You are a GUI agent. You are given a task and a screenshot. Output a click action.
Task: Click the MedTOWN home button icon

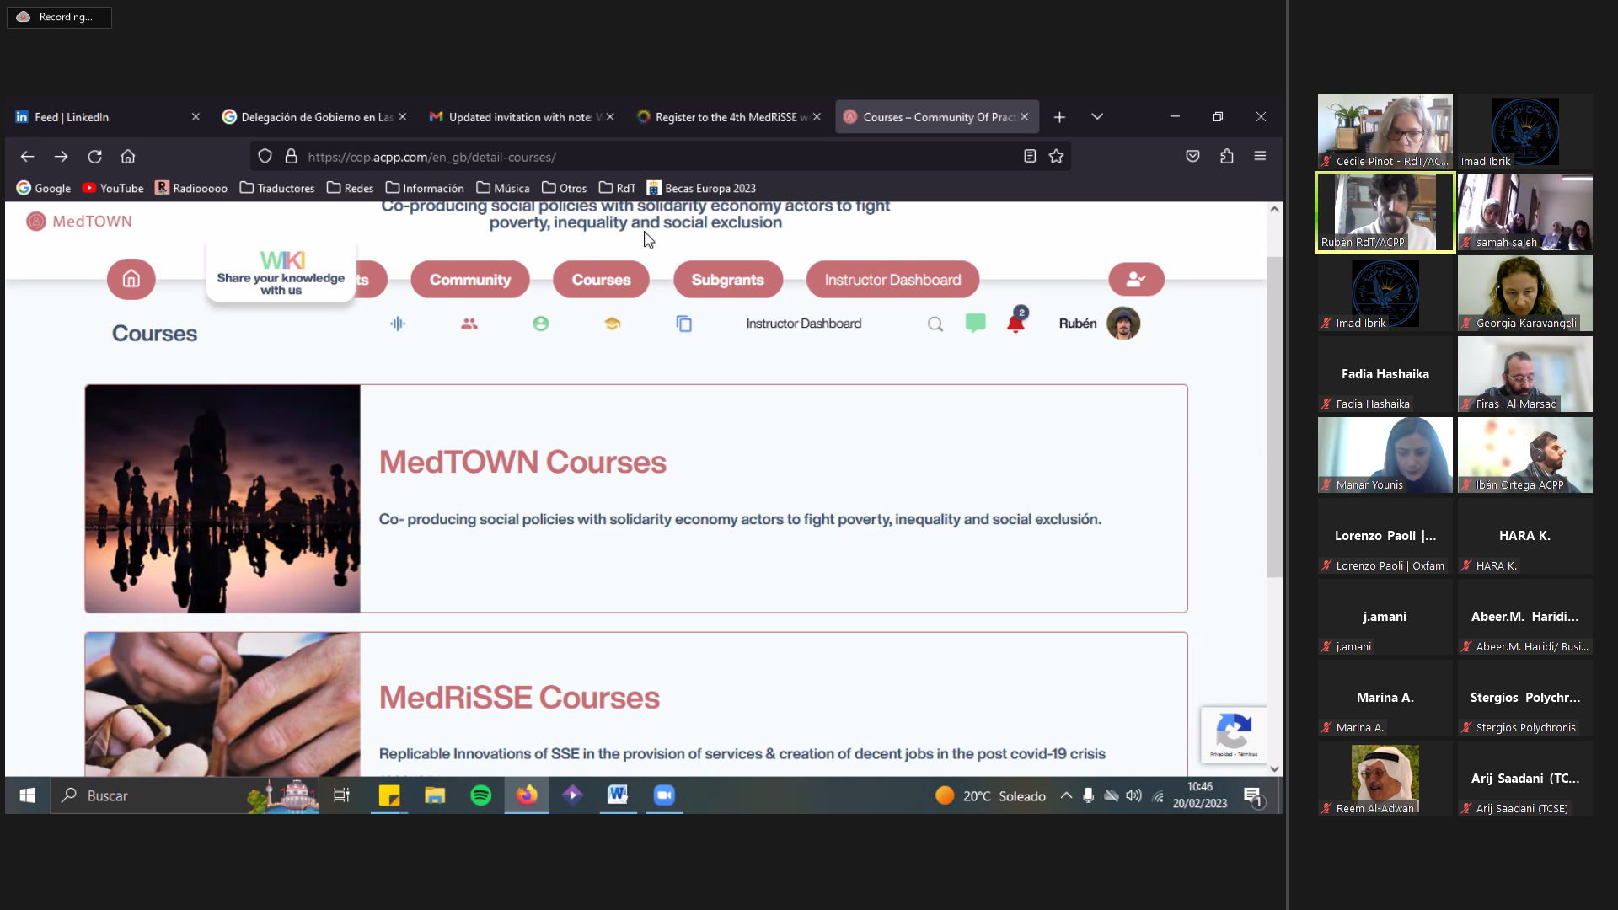[x=131, y=279]
